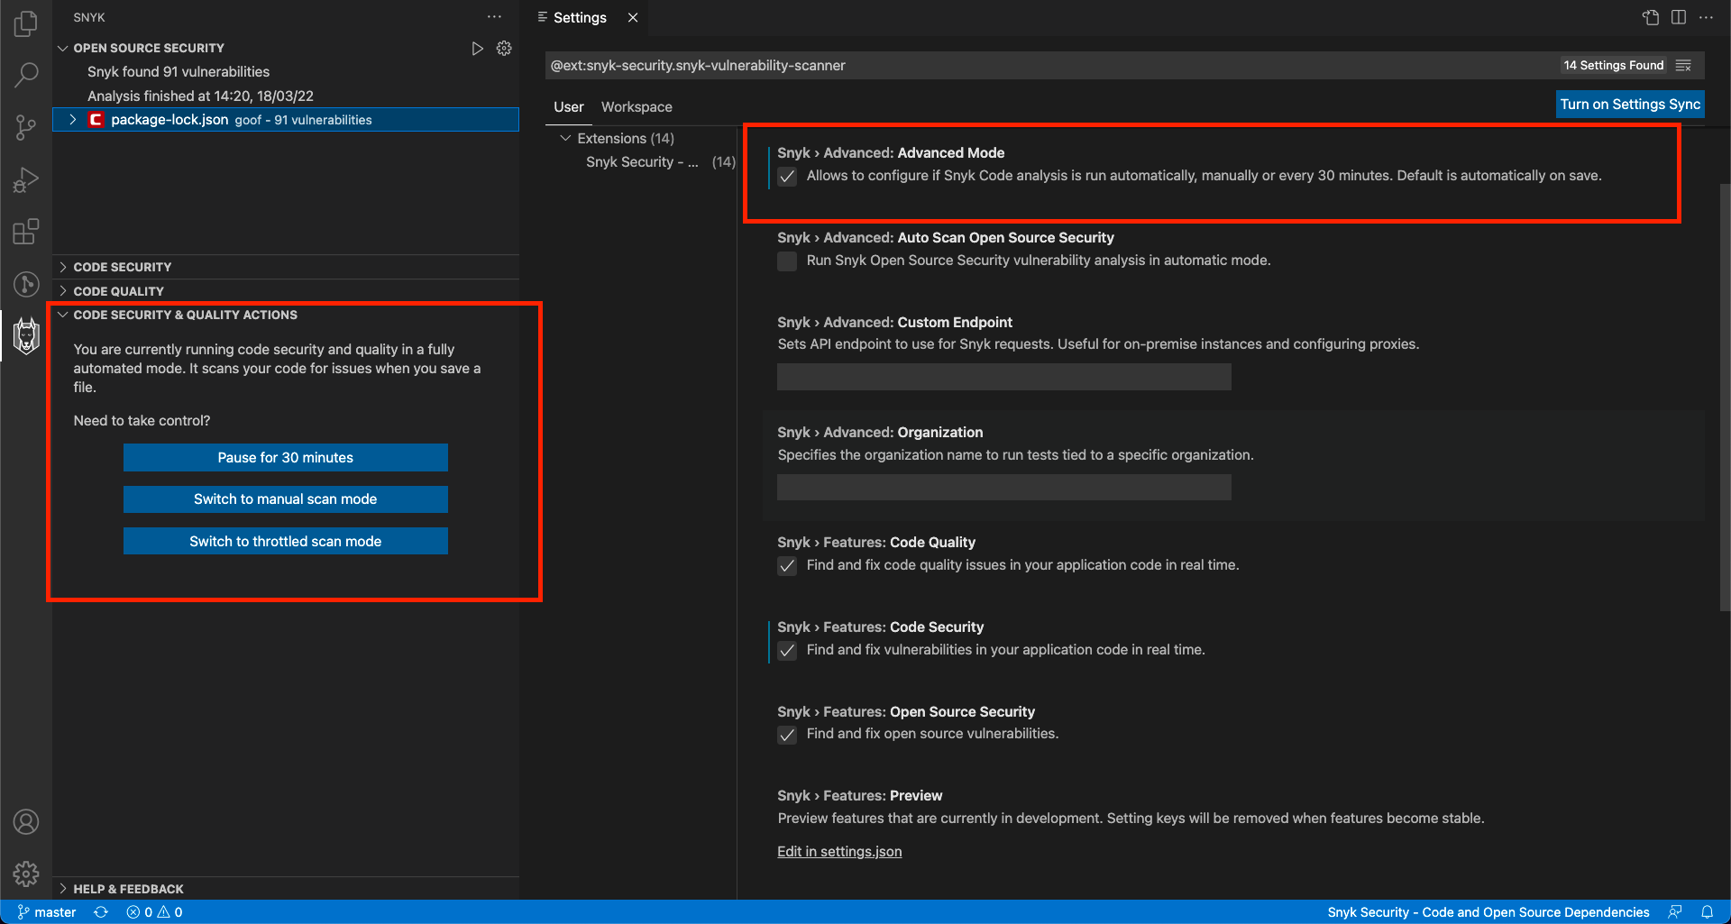This screenshot has width=1731, height=924.
Task: Open the Edit in settings.json link
Action: (839, 851)
